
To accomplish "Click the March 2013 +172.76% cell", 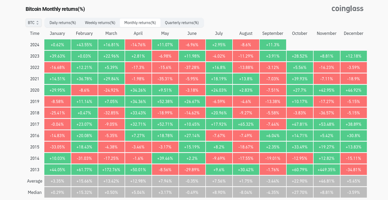I will 111,170.
